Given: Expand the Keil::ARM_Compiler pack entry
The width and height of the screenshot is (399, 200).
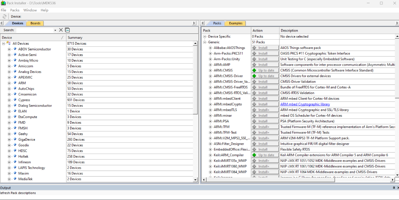Looking at the screenshot, I should point(210,155).
